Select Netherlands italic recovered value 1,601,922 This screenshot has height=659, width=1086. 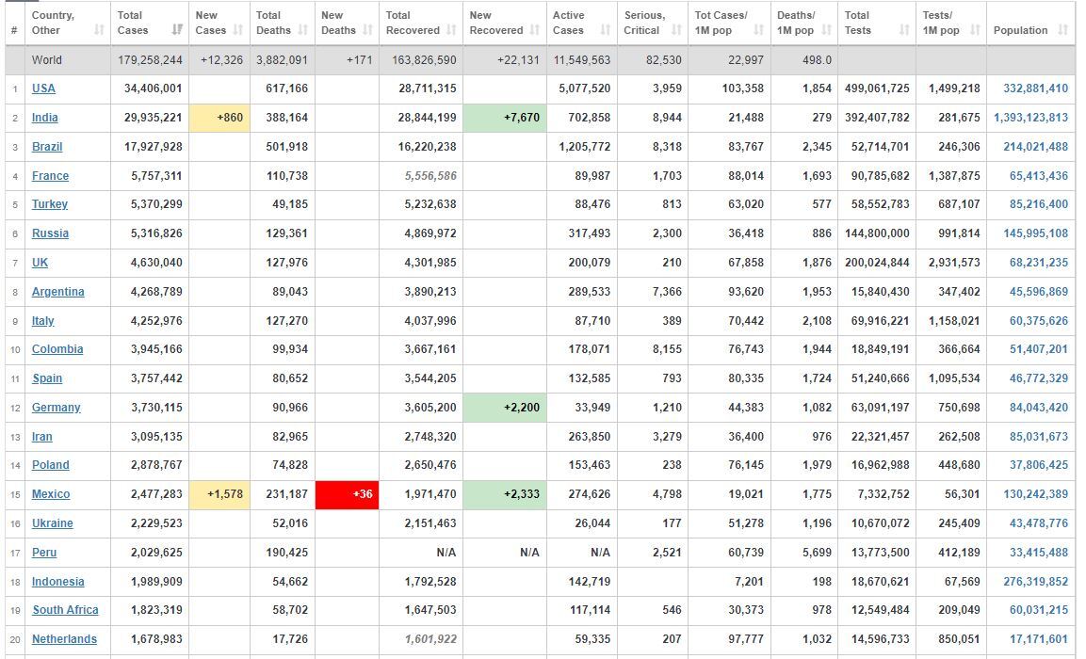[x=430, y=638]
